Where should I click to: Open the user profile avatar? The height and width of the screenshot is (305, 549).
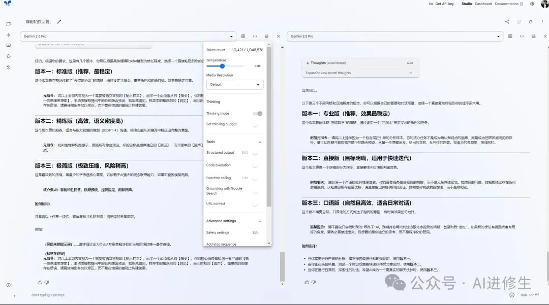pyautogui.click(x=545, y=4)
